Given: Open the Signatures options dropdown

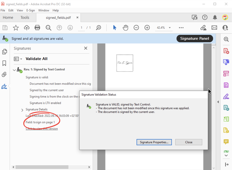Looking at the screenshot, I should pos(18,59).
